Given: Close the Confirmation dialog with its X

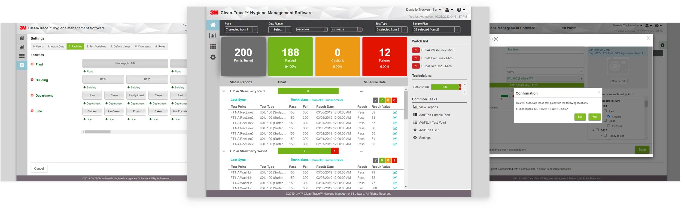Looking at the screenshot, I should click(x=599, y=92).
